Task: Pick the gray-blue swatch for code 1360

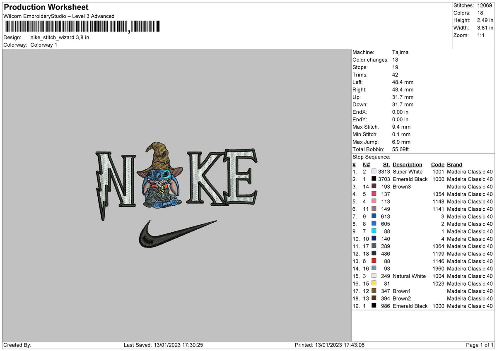Action: click(x=374, y=268)
